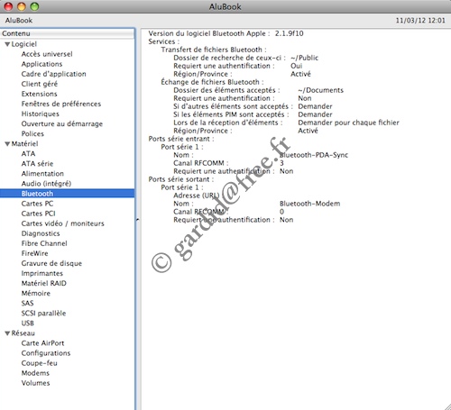The width and height of the screenshot is (451, 410).
Task: Click the Réseau category label
Action: [x=23, y=333]
